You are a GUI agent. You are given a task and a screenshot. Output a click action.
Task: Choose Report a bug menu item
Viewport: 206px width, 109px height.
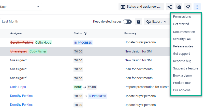tap(182, 61)
